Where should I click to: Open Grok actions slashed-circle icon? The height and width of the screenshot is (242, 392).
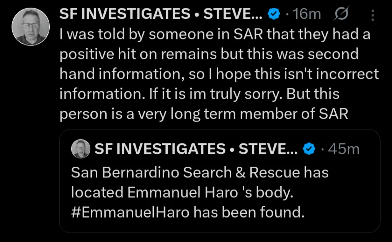(x=339, y=15)
